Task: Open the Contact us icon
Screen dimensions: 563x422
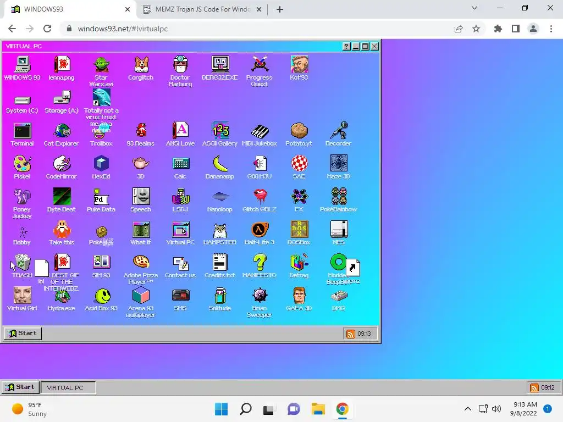Action: 180,263
